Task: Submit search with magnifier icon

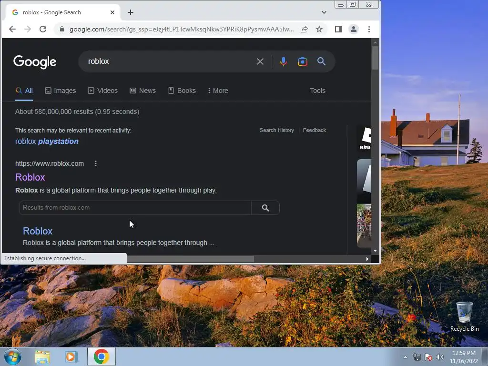Action: click(322, 61)
